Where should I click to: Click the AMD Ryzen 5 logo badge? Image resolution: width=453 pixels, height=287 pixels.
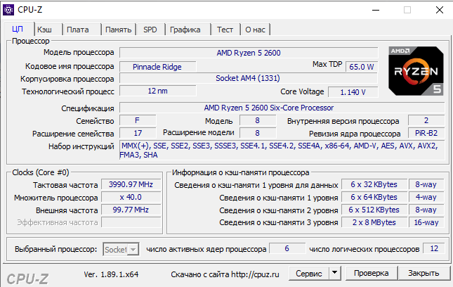416,71
